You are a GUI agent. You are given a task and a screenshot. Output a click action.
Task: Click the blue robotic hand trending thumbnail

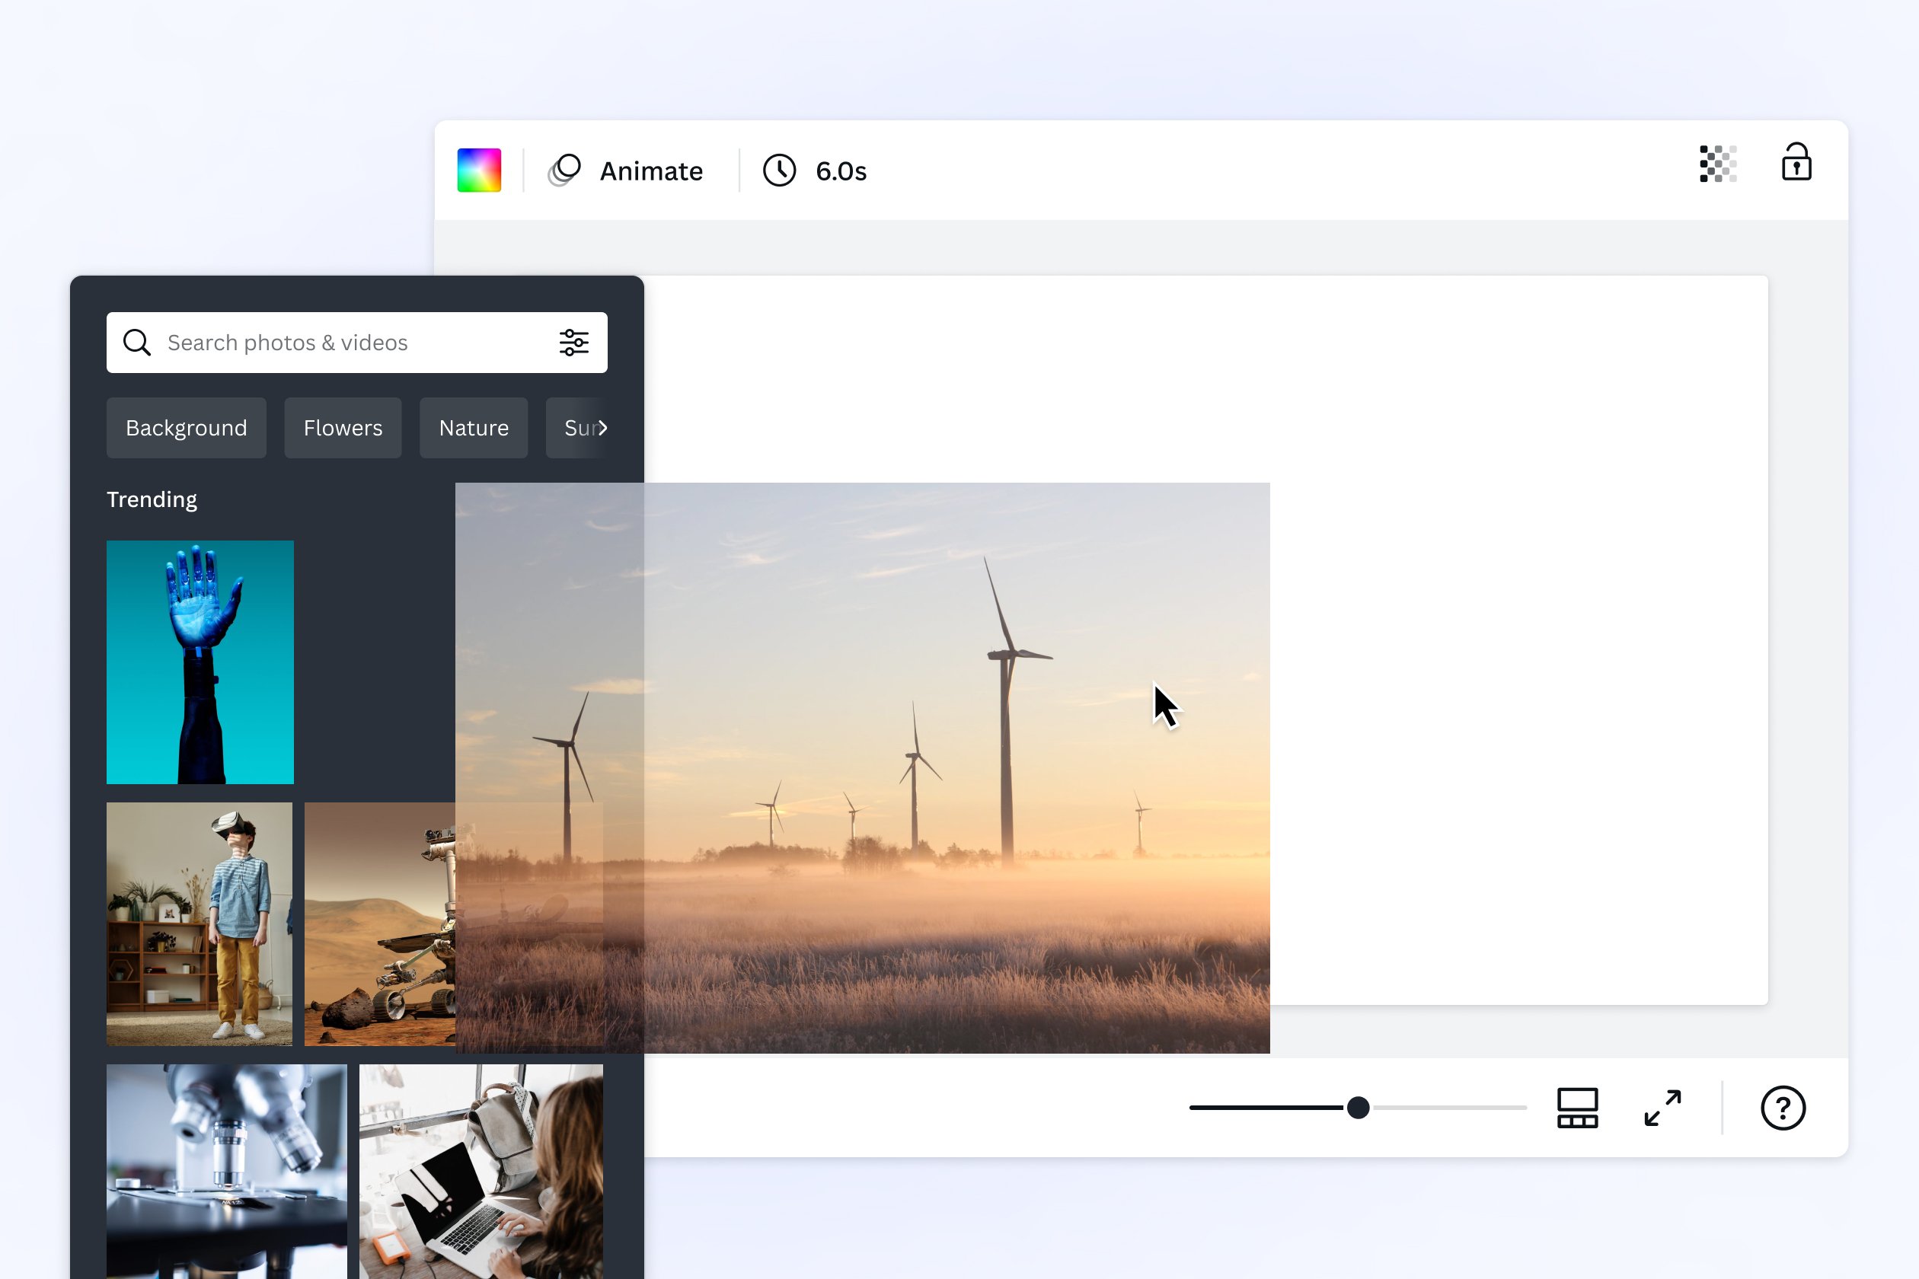click(200, 662)
